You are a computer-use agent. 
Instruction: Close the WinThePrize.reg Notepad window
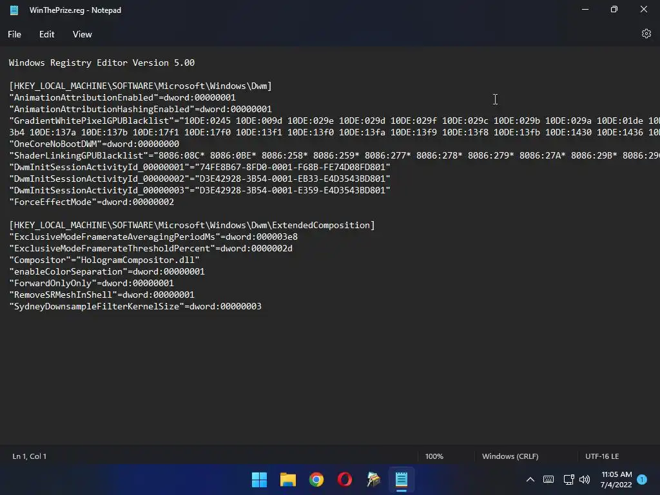pyautogui.click(x=644, y=9)
